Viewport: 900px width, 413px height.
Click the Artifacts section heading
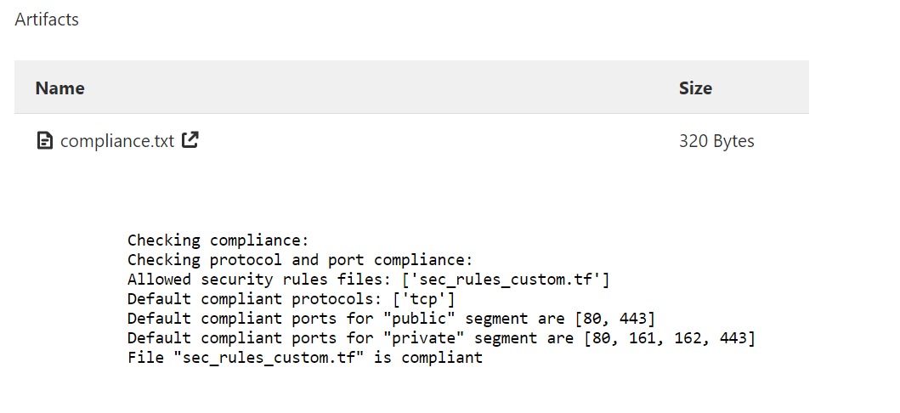pos(47,20)
